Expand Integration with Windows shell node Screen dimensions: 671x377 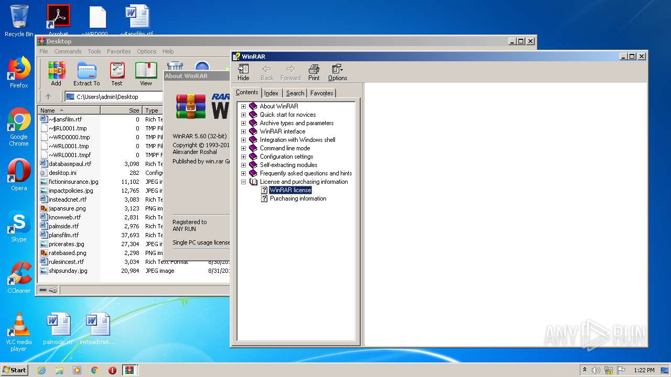(x=243, y=140)
